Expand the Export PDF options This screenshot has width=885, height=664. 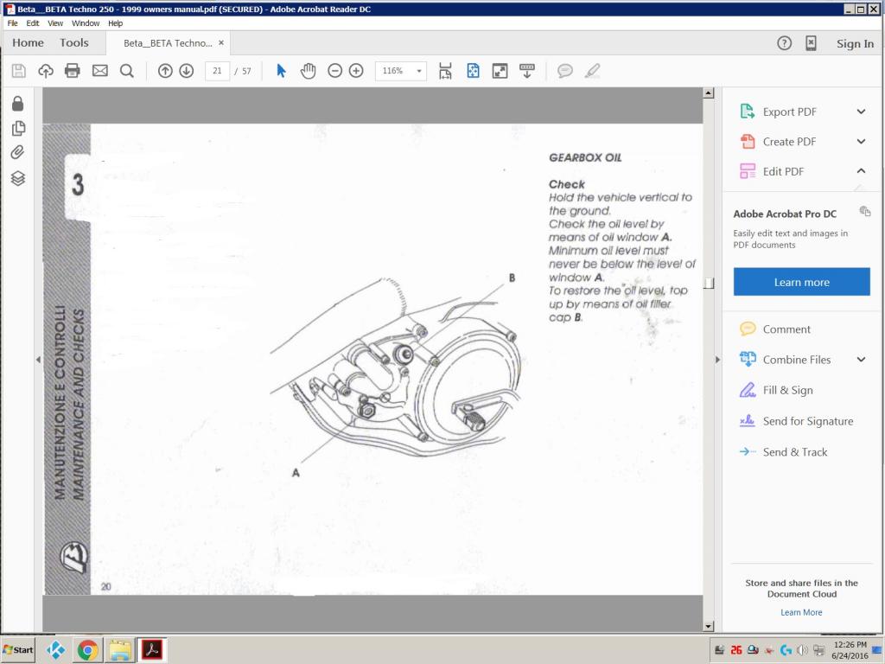click(861, 112)
